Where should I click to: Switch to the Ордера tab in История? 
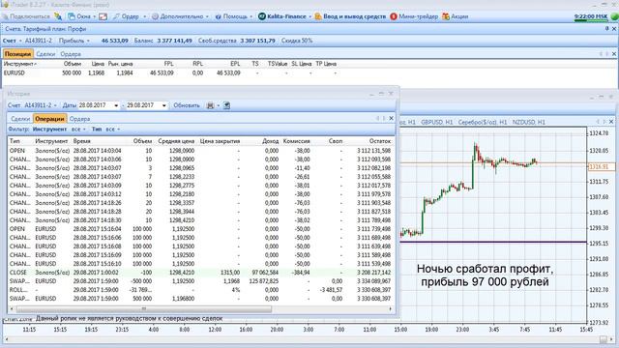coord(79,119)
